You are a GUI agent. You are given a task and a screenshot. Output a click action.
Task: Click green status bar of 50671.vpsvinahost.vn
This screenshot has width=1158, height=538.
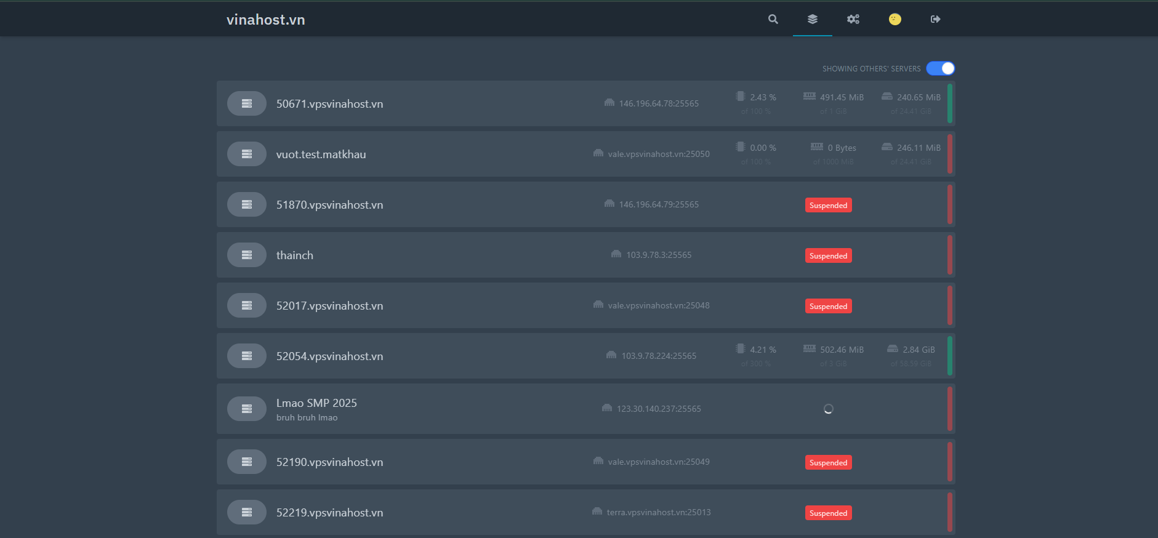pos(950,103)
